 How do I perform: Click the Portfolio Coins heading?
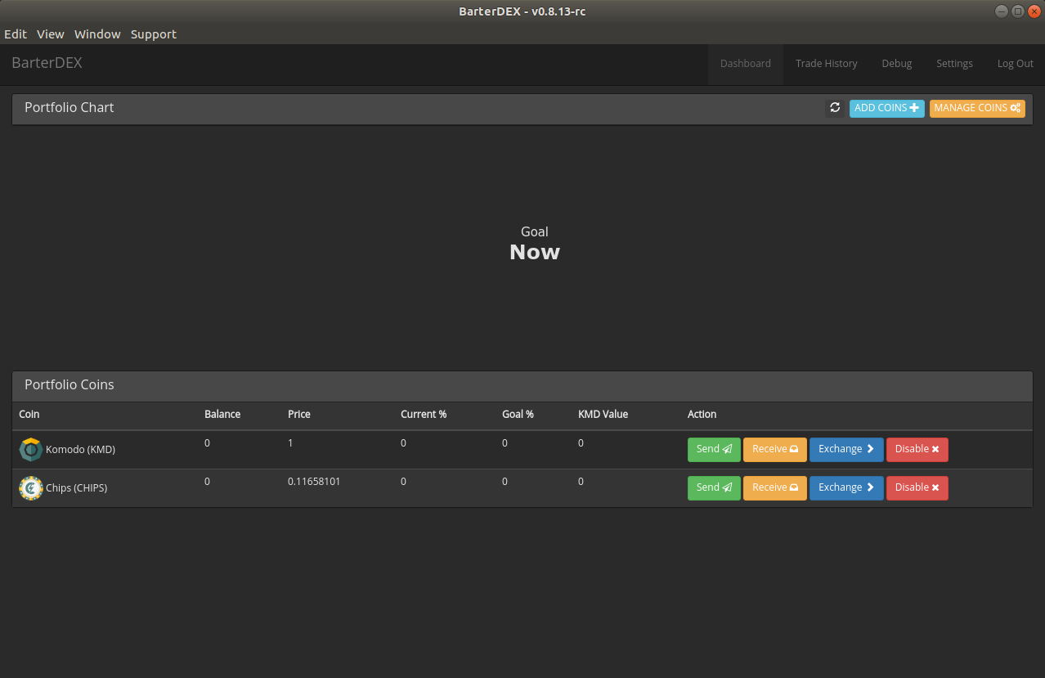pyautogui.click(x=70, y=385)
